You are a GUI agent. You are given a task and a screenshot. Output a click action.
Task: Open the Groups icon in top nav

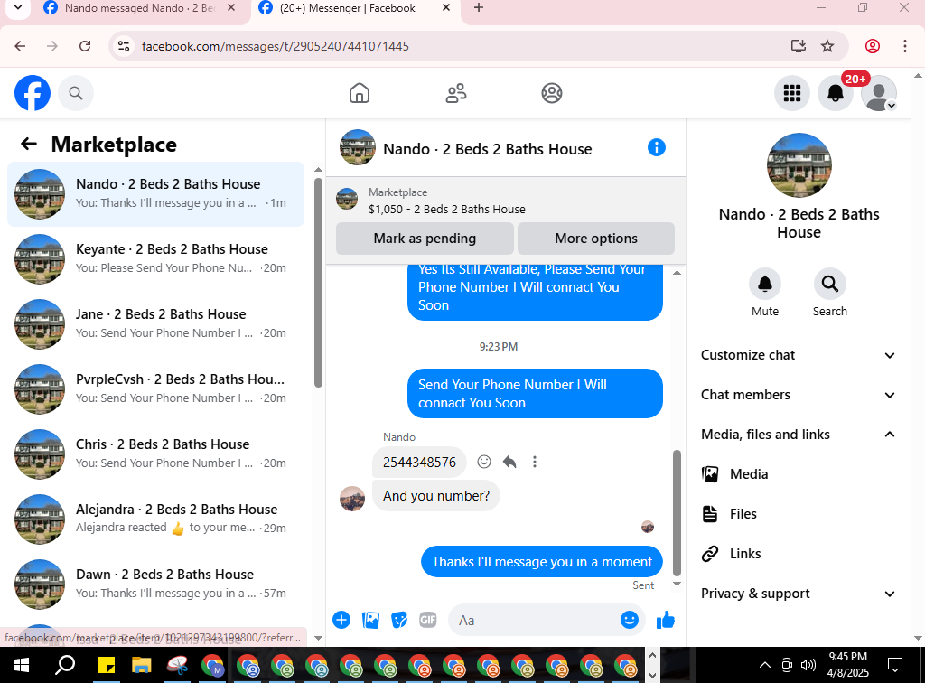(x=552, y=93)
